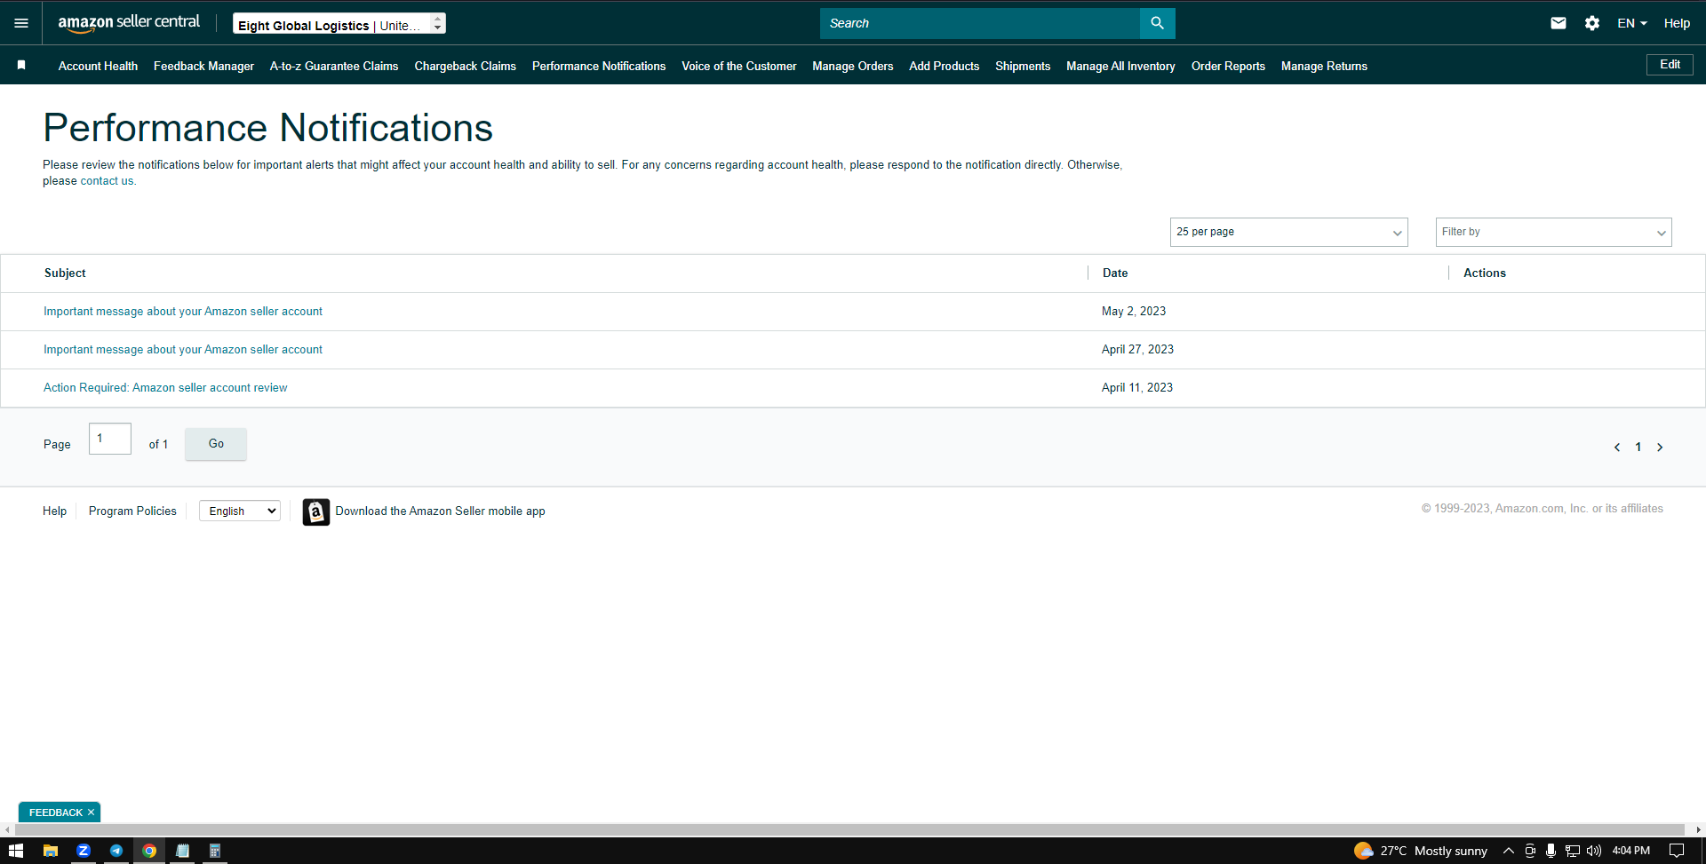Open Chargeback Claims menu item
This screenshot has width=1706, height=864.
(465, 66)
